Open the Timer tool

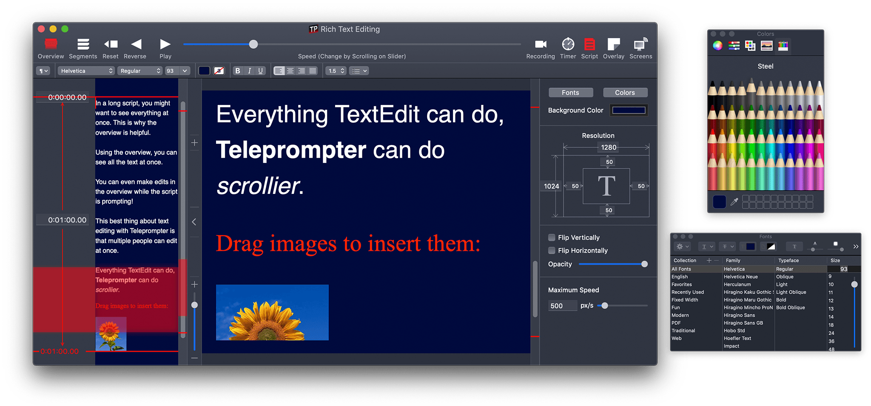tap(568, 48)
